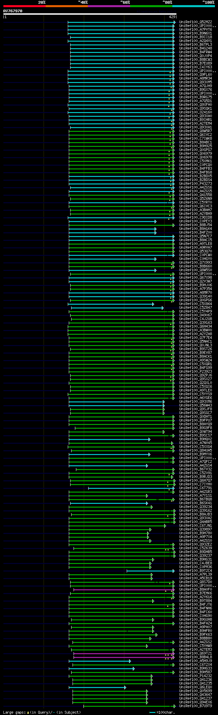Select label UniRef100_B9G9F8
The image size is (218, 715).
[196, 428]
